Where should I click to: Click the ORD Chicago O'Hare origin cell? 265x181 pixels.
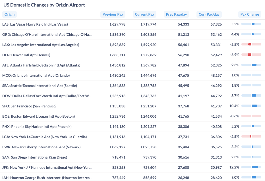pos(47,35)
